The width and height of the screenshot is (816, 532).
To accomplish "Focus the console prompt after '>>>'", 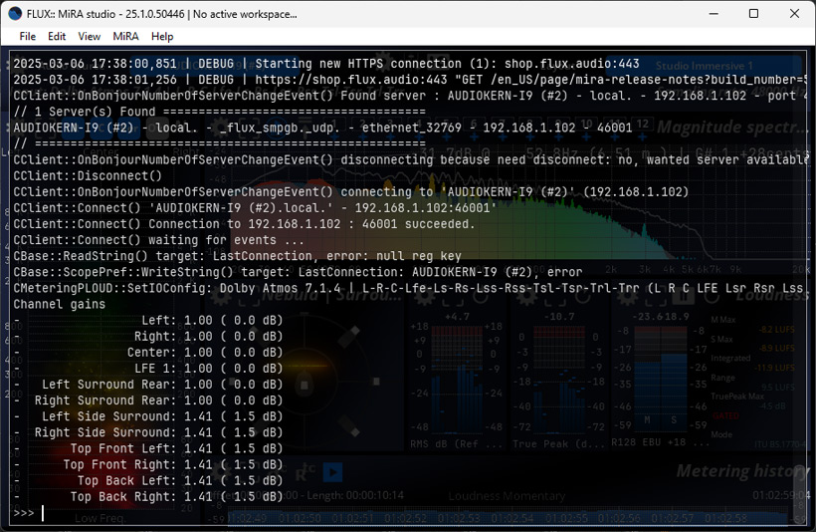I will 43,514.
